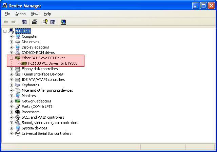Click the Ports (COM & LPT) plug icon
Viewport: 217px width, 152px height.
(18, 107)
